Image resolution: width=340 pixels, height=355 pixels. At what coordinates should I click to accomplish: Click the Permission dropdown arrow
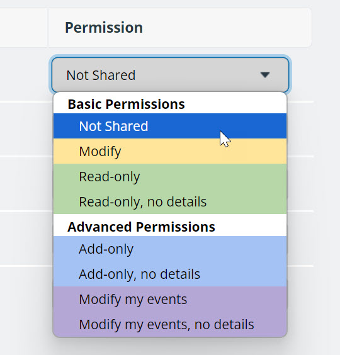point(265,75)
